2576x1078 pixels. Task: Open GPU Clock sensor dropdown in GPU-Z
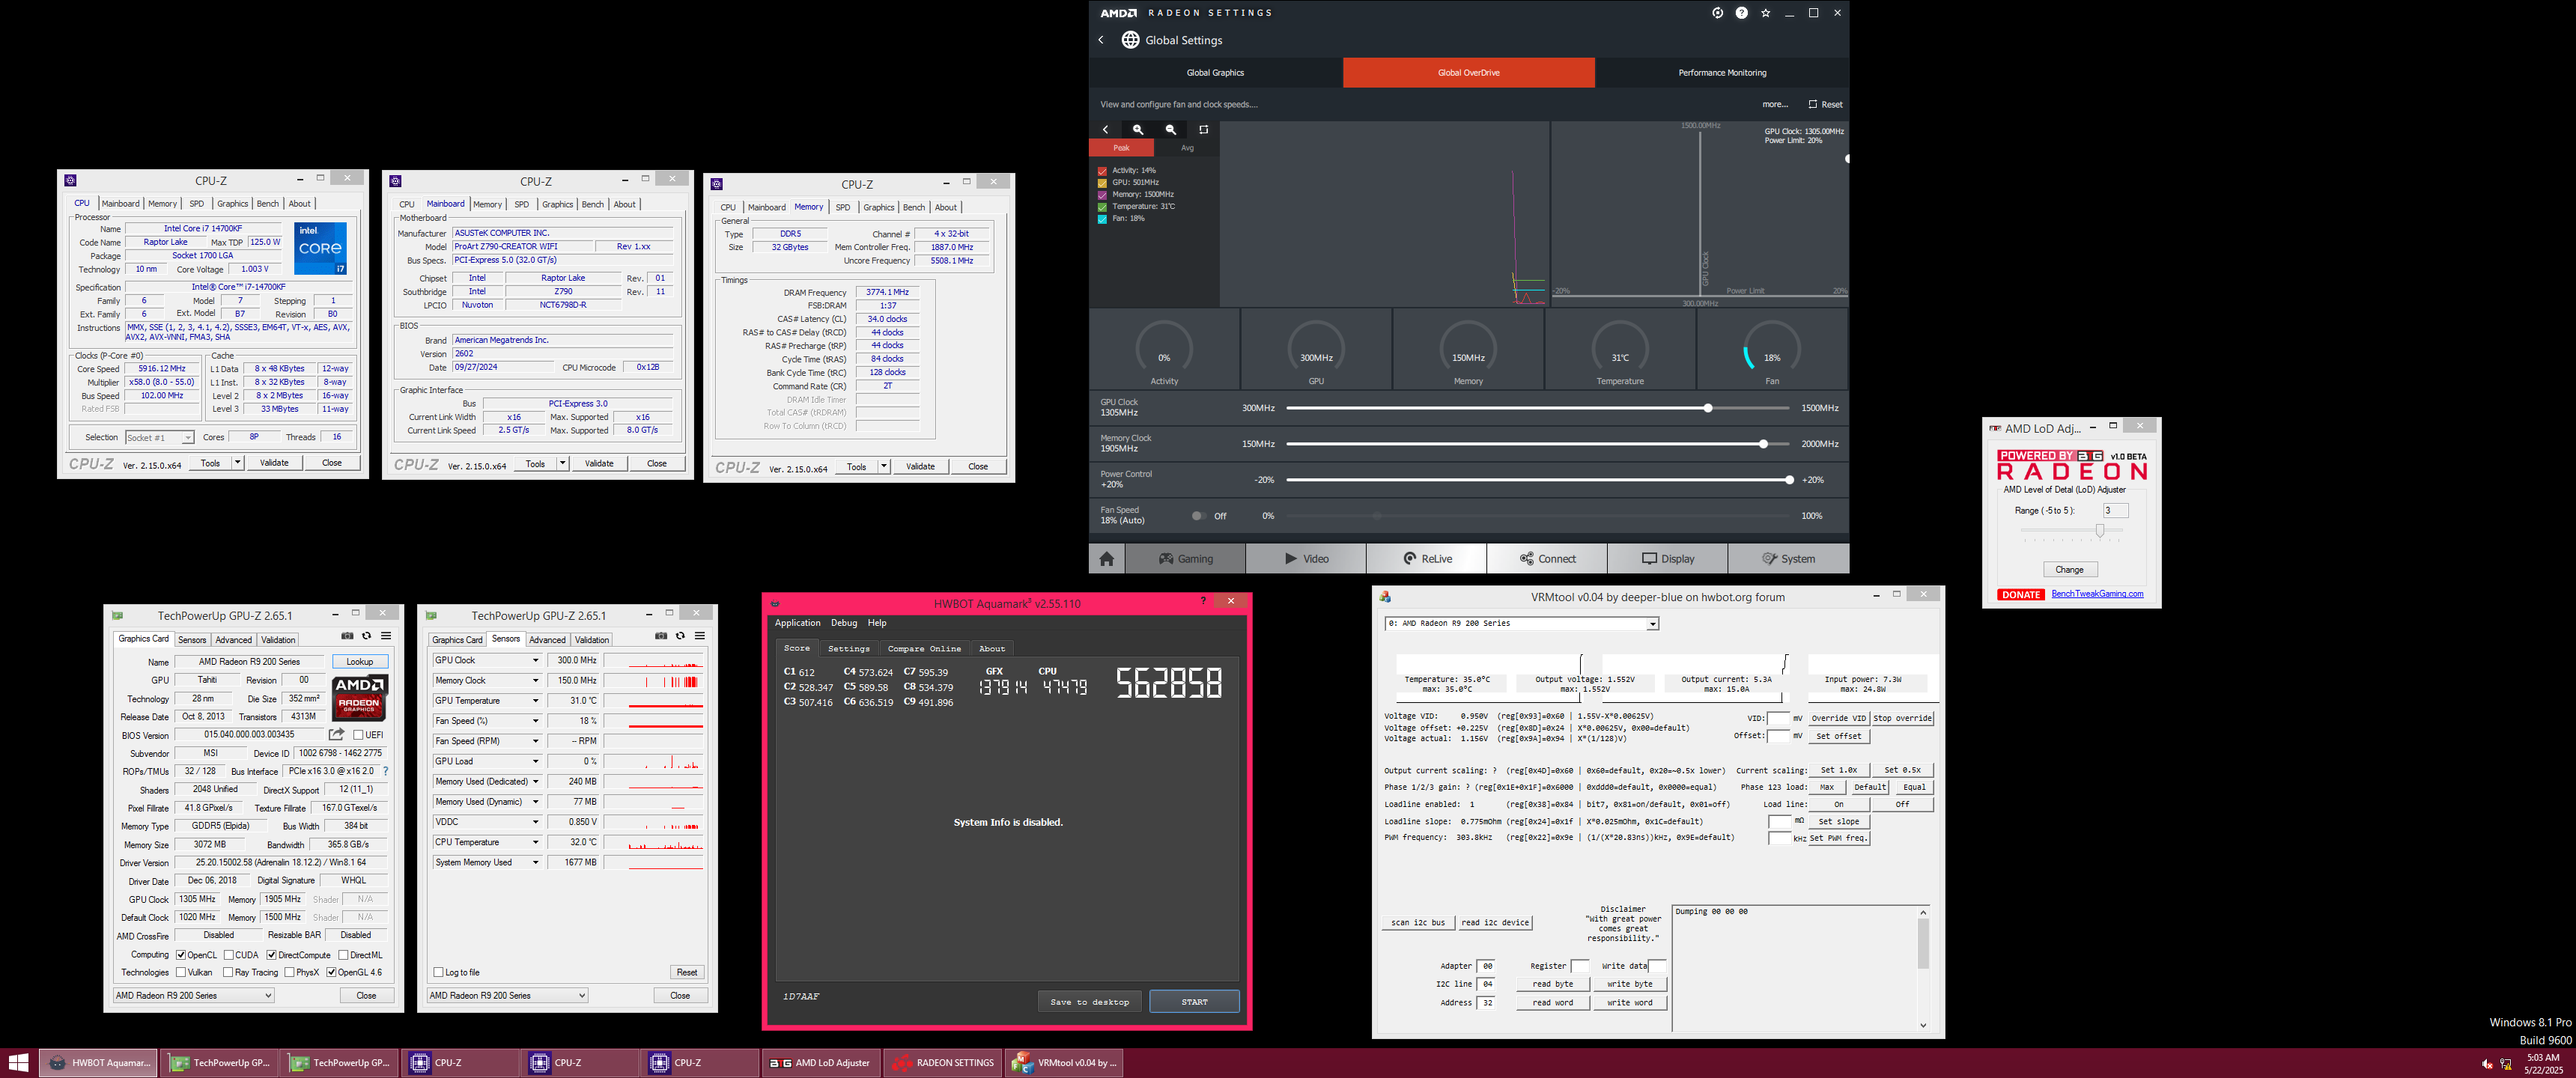(535, 660)
